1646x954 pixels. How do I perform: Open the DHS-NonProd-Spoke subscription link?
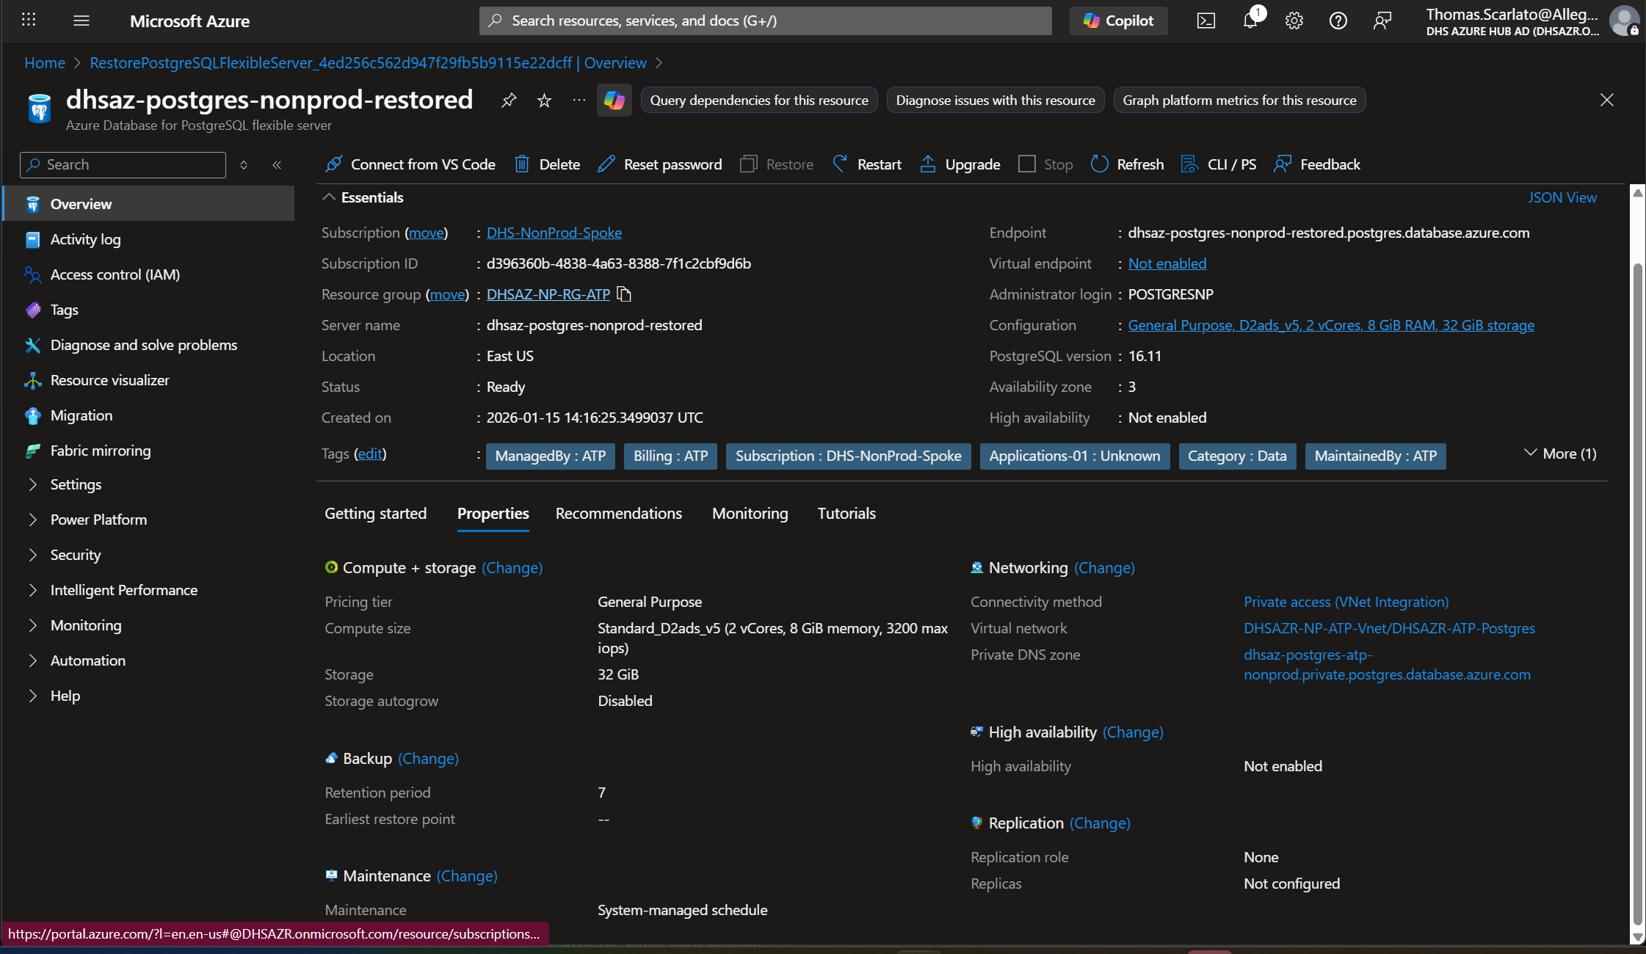[554, 233]
